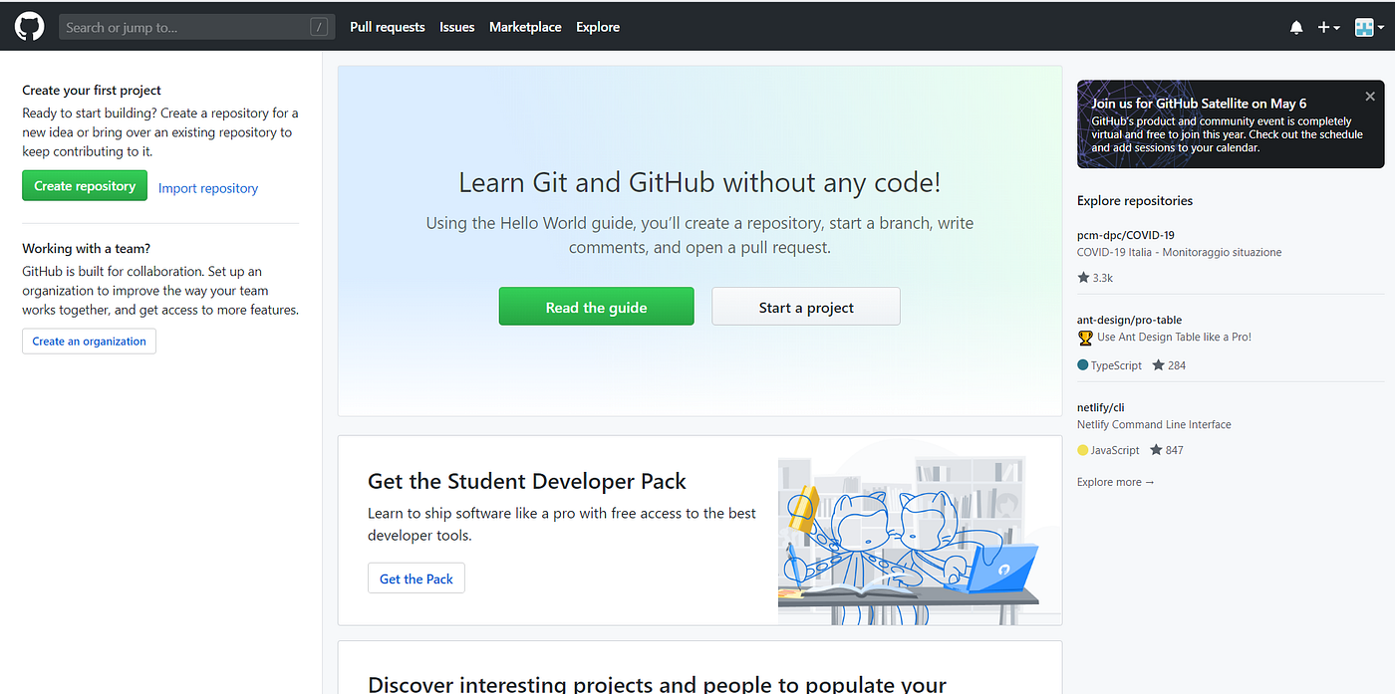1395x694 pixels.
Task: Open the Marketplace menu item
Action: coord(525,27)
